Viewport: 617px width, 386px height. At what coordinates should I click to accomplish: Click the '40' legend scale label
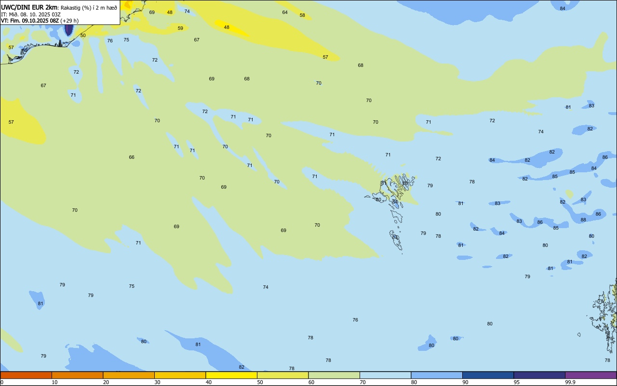(209, 382)
